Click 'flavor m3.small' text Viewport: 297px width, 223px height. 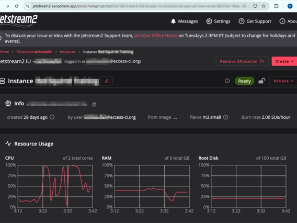tap(205, 117)
